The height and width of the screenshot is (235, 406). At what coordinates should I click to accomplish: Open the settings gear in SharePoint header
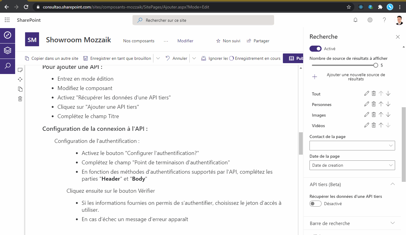click(x=370, y=20)
